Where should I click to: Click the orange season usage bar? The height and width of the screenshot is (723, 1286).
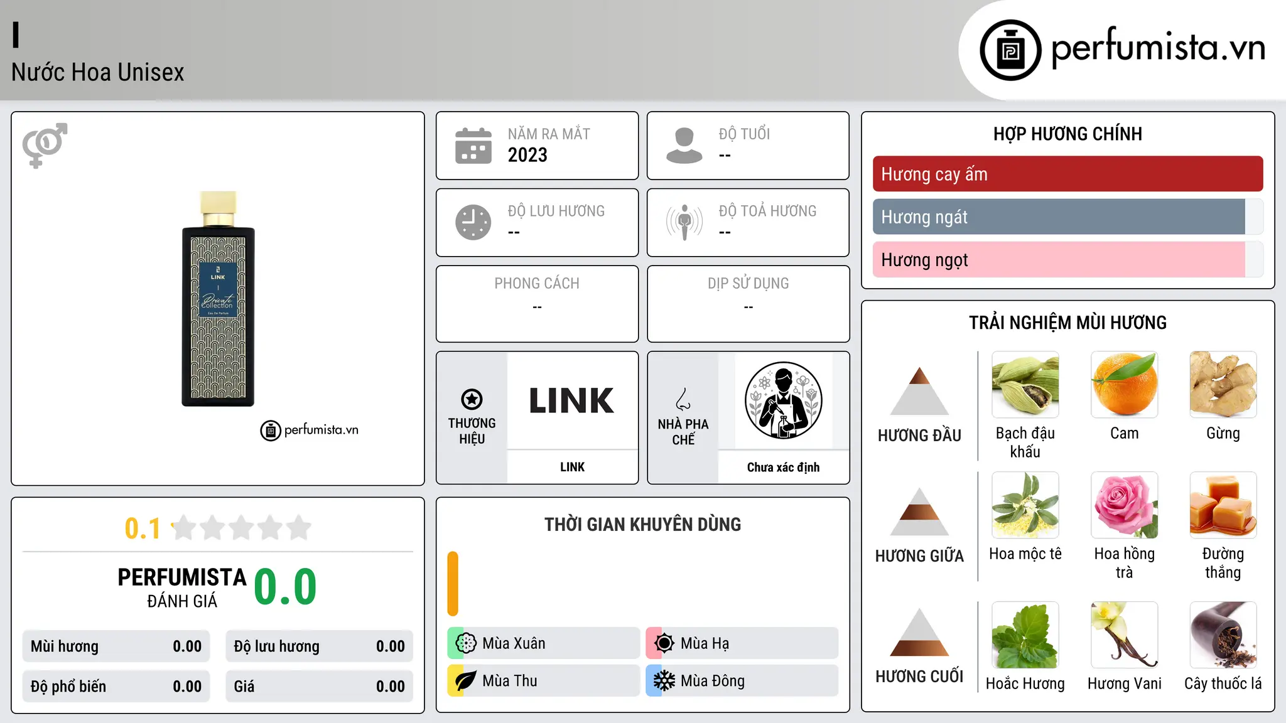(x=453, y=584)
